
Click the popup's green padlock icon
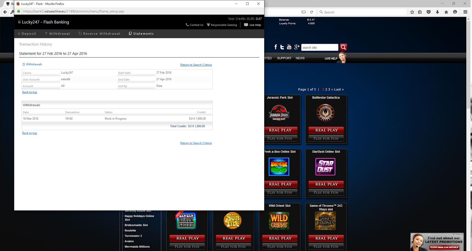[x=19, y=11]
